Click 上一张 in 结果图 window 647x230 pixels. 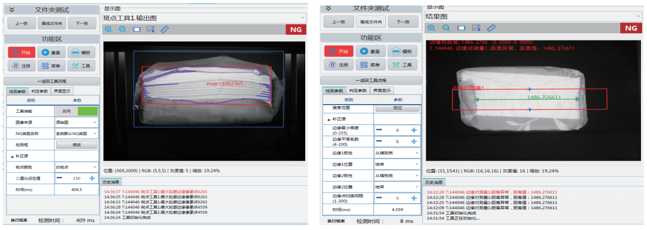click(338, 22)
